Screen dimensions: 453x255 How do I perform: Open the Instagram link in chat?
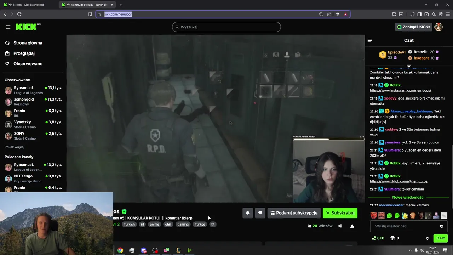click(x=400, y=91)
